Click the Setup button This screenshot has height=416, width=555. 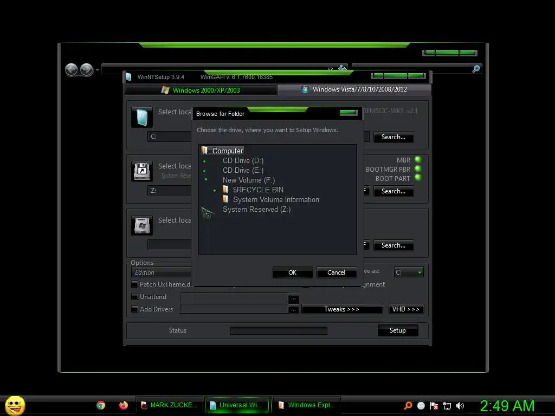[398, 330]
